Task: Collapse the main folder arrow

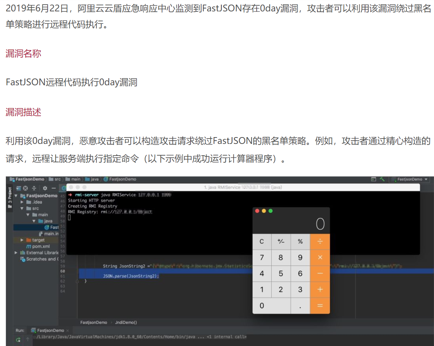Action: pyautogui.click(x=28, y=215)
